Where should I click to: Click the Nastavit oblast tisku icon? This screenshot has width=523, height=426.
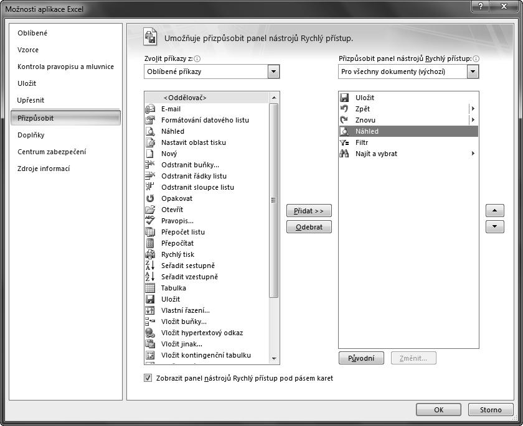[150, 142]
